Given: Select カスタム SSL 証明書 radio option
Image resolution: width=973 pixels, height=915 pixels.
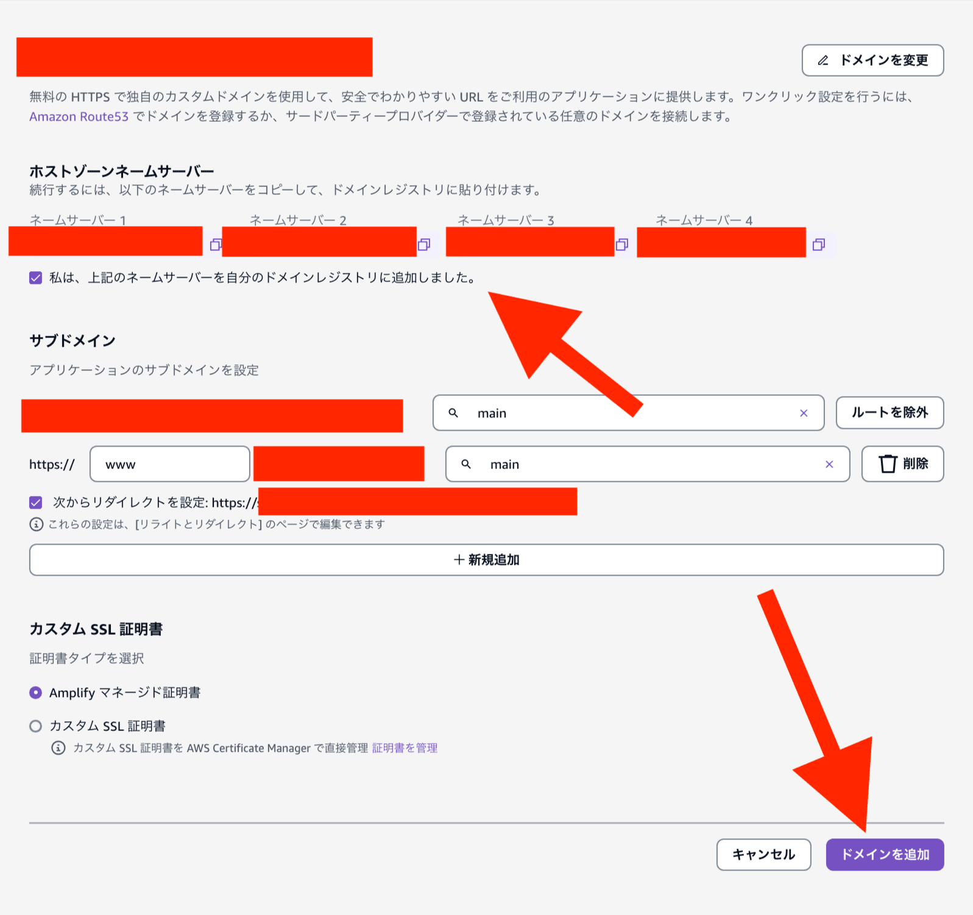Looking at the screenshot, I should pos(36,726).
